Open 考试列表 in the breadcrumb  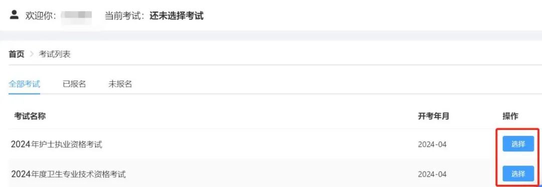(x=55, y=54)
